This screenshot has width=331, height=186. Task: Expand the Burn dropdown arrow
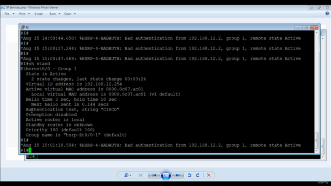(x=59, y=14)
